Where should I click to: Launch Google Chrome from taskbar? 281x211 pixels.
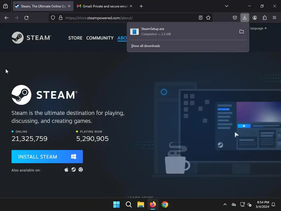(x=165, y=204)
